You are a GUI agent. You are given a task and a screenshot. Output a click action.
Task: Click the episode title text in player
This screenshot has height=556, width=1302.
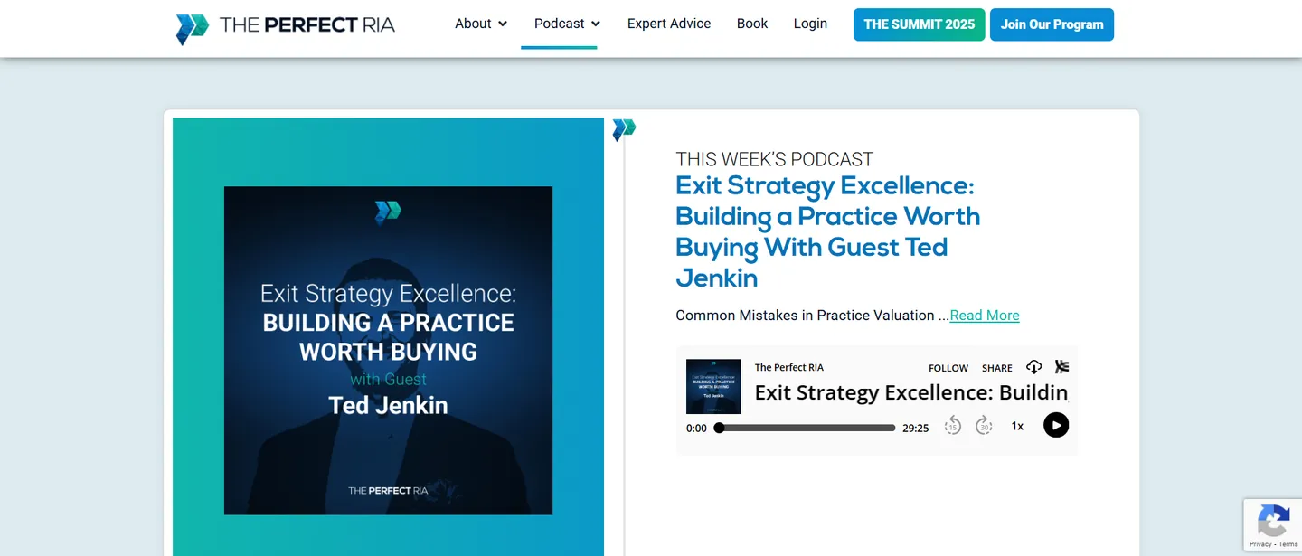911,392
